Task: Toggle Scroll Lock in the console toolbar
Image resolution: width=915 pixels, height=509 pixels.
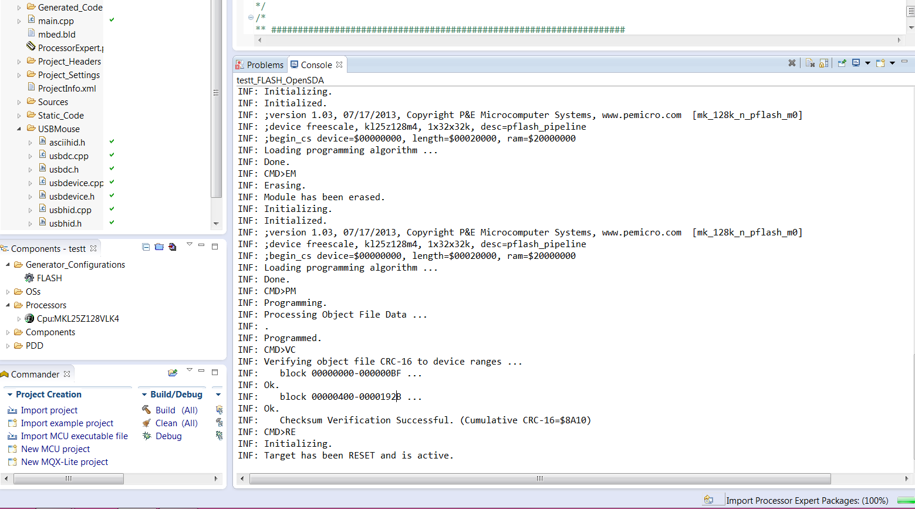Action: pyautogui.click(x=823, y=63)
